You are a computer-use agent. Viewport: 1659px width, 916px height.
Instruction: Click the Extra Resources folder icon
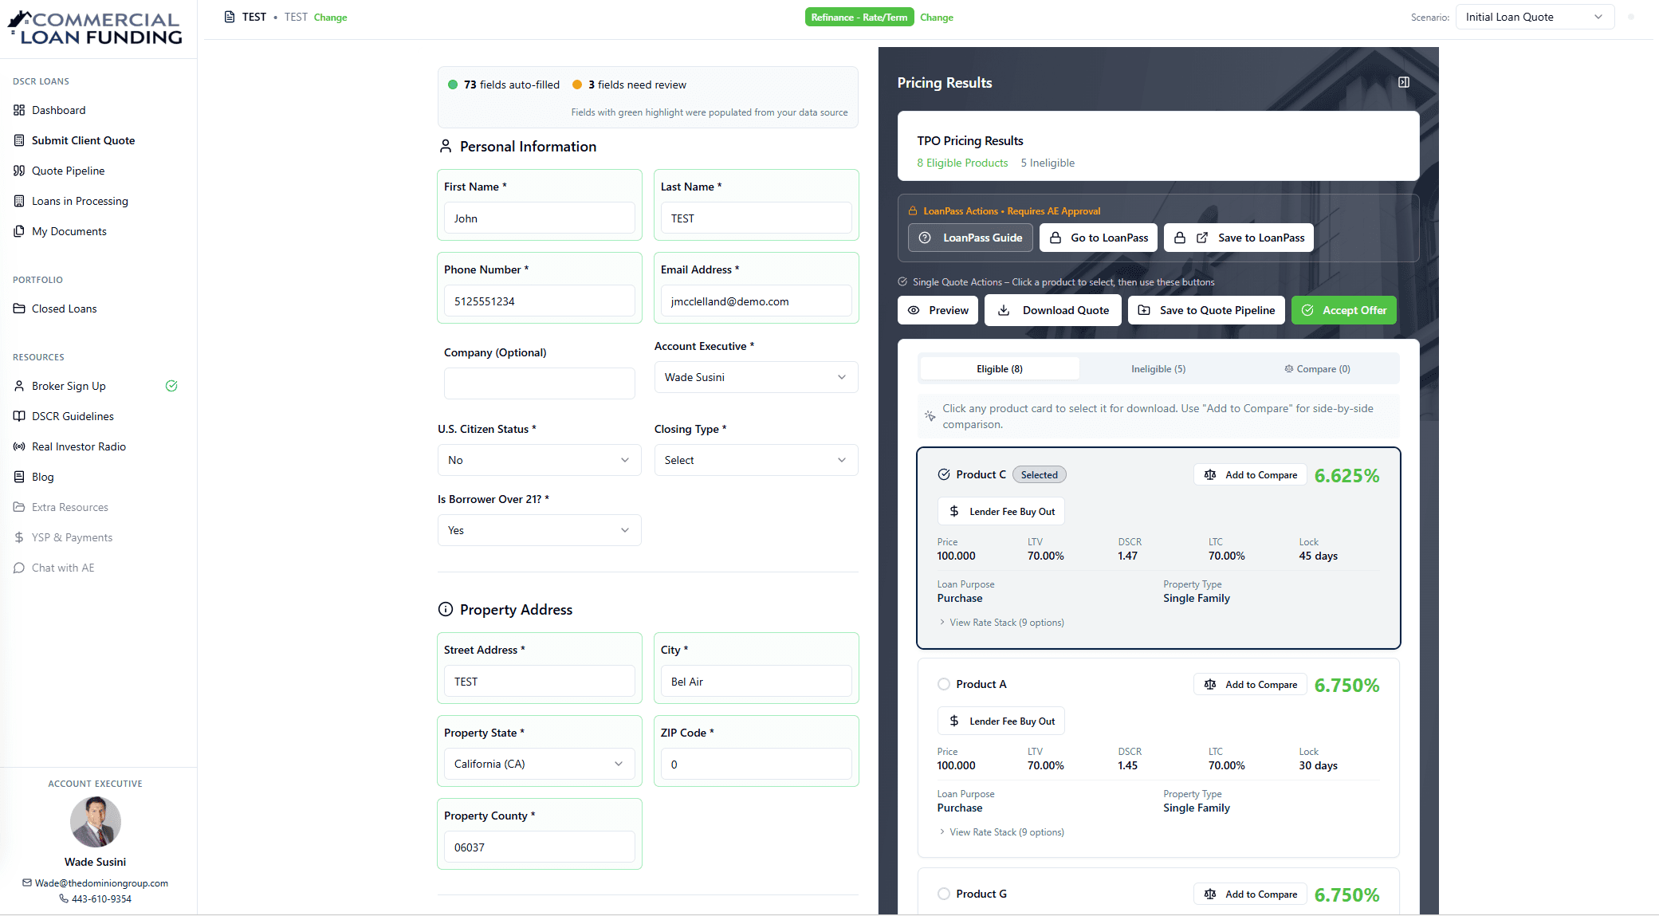click(x=19, y=507)
